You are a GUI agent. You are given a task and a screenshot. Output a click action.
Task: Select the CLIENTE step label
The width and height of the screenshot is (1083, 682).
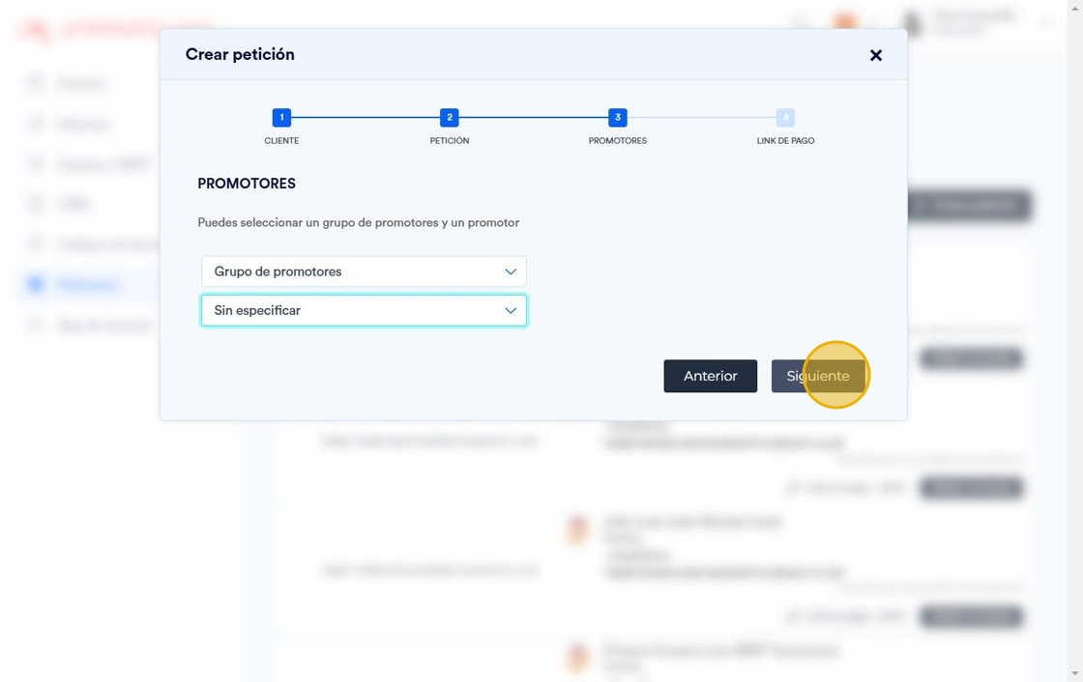point(281,141)
